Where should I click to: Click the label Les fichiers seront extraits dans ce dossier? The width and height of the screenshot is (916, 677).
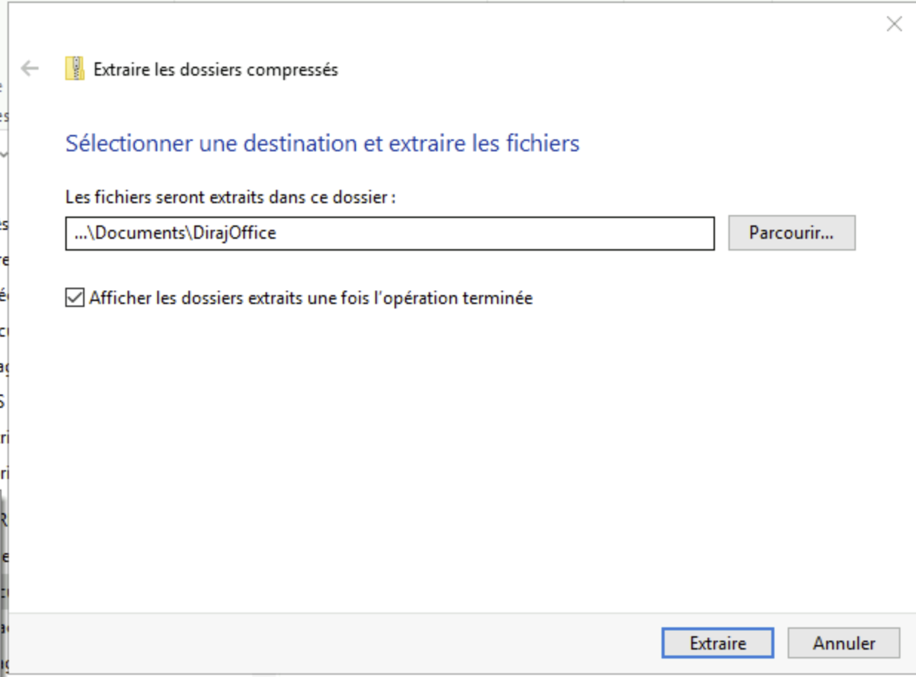coord(231,198)
